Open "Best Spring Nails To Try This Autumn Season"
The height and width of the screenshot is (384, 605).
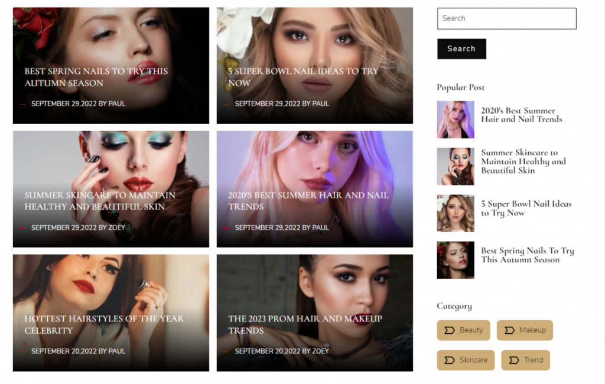(x=95, y=77)
